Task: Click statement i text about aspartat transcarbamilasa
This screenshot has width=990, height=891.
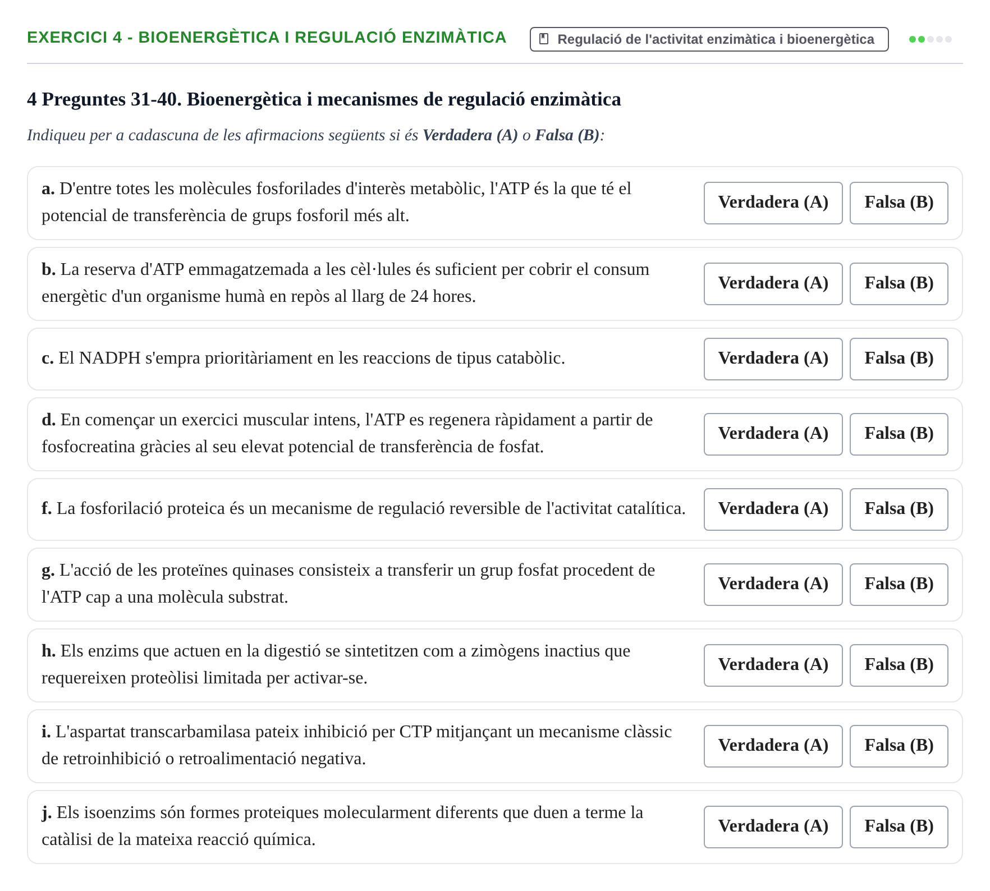Action: (356, 745)
